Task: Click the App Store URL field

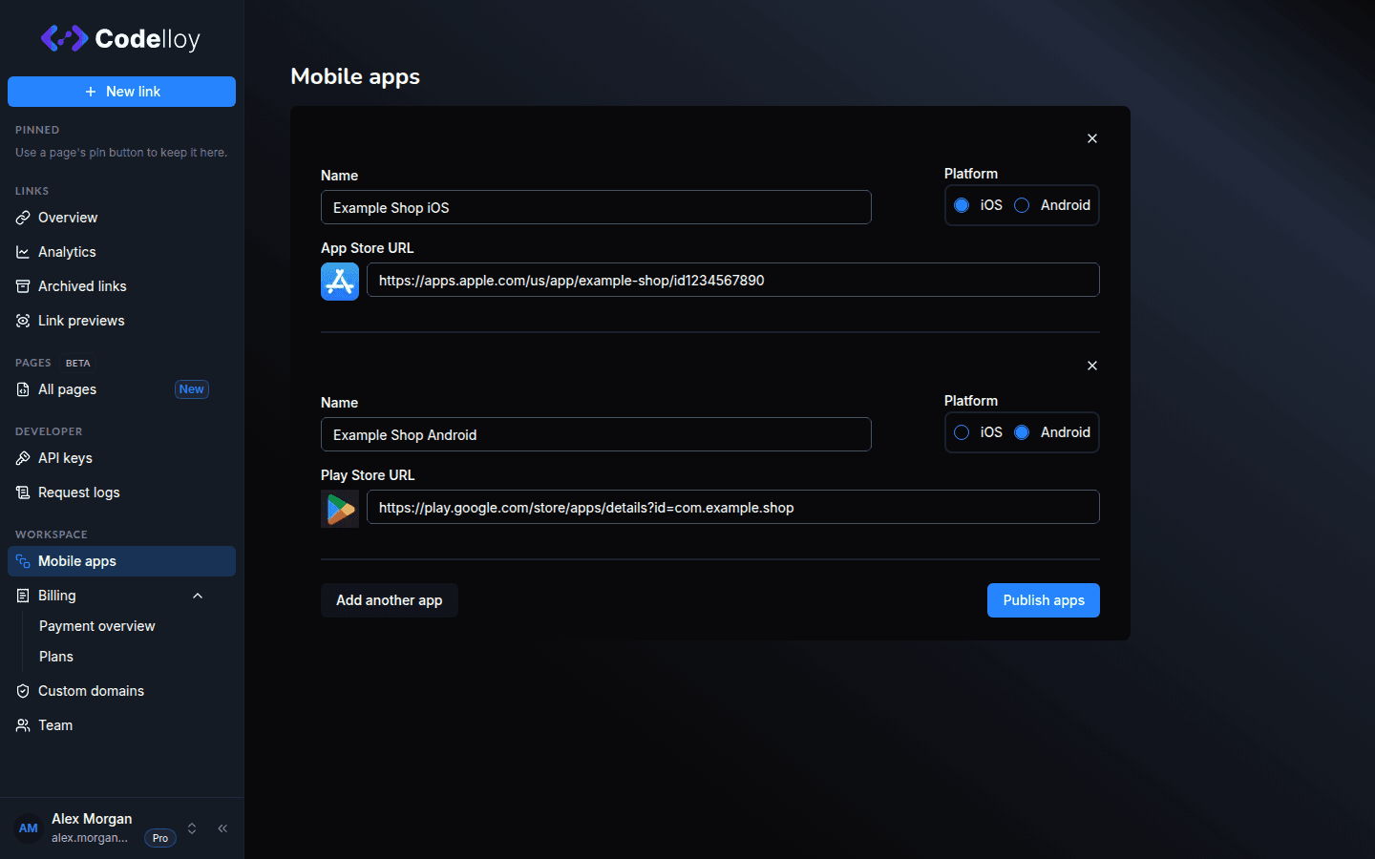Action: 733,280
